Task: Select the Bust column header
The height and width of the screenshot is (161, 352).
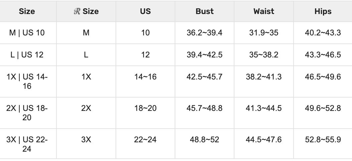Action: click(x=204, y=11)
